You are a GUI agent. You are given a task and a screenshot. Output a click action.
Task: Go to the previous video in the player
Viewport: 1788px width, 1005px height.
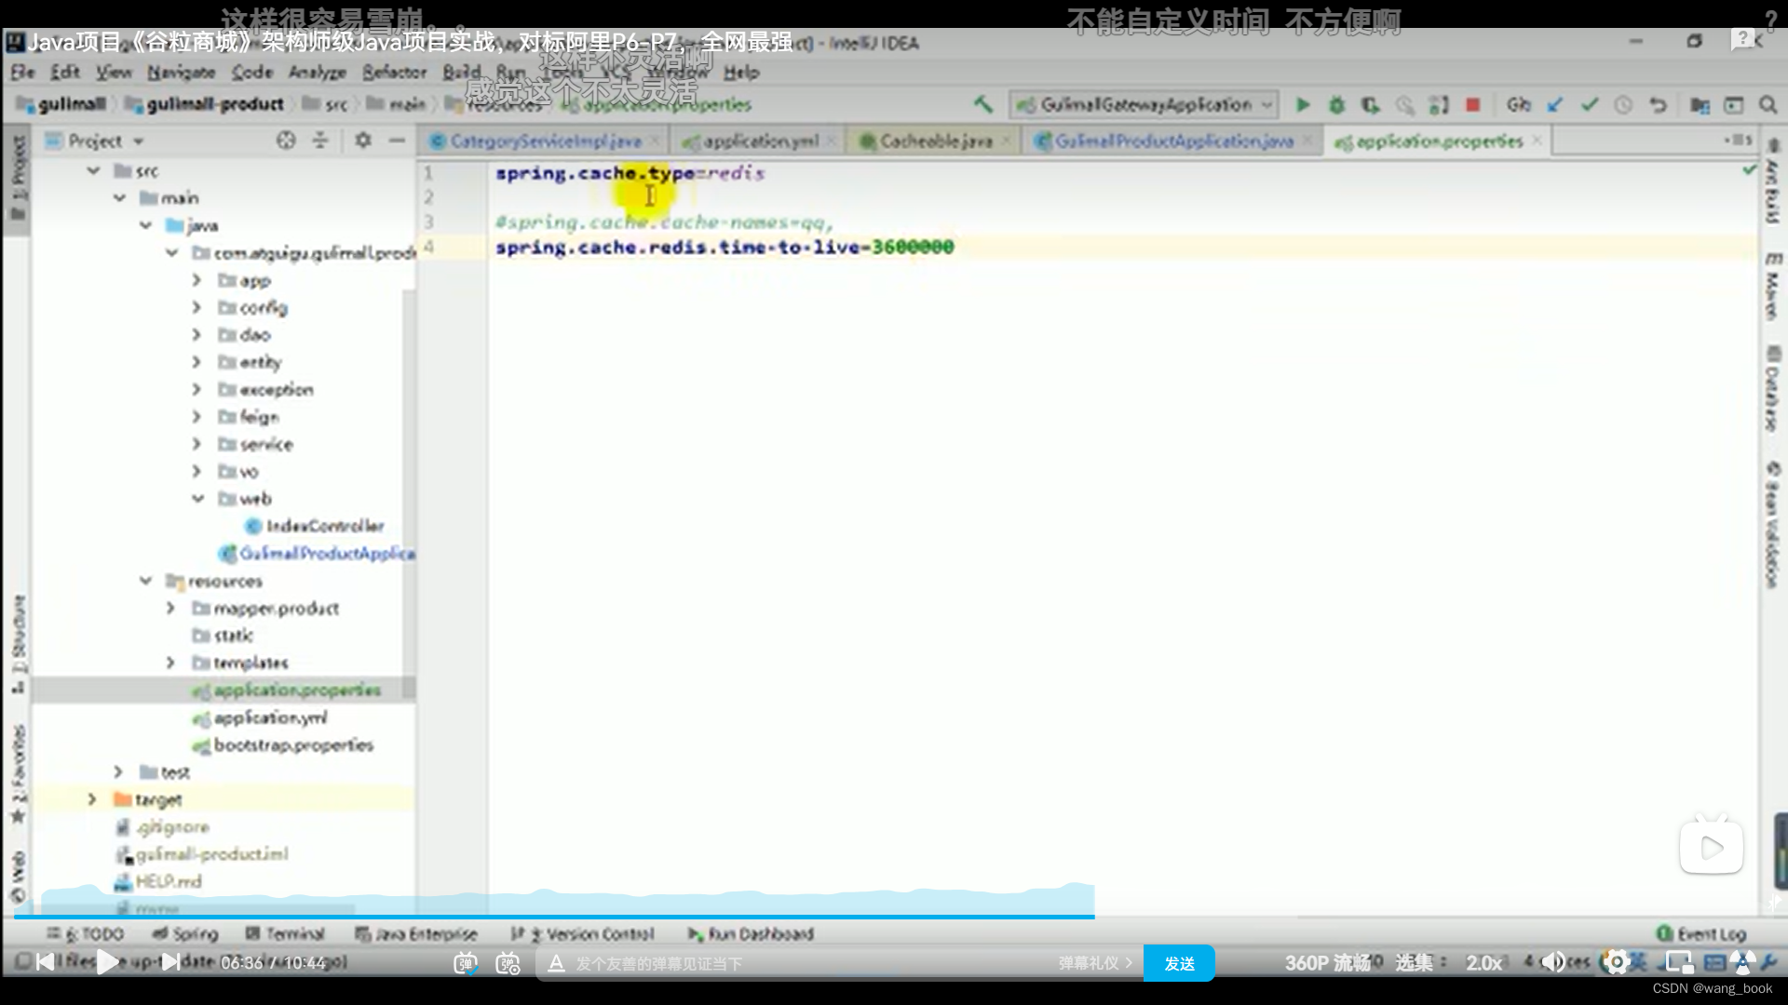[x=45, y=962]
